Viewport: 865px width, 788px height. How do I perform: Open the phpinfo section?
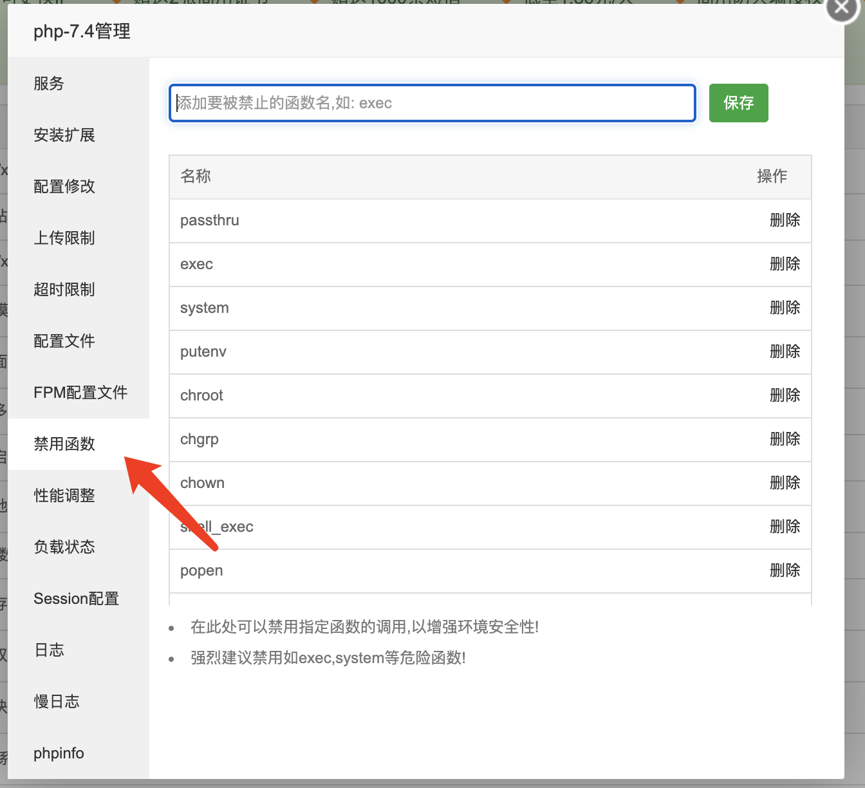pos(59,753)
